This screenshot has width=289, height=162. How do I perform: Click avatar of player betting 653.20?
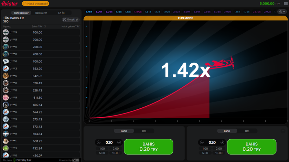pyautogui.click(x=6, y=68)
